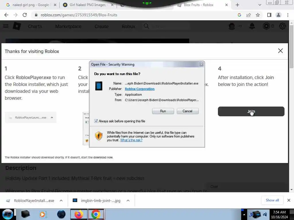294x220 pixels.
Task: Bookmark this page with the star icon
Action: [258, 15]
